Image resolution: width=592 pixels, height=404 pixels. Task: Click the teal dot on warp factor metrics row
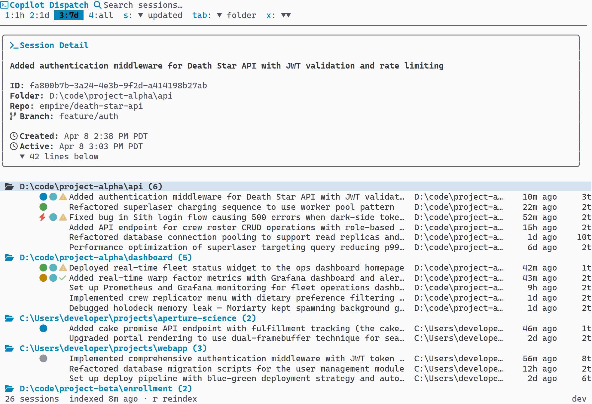53,278
